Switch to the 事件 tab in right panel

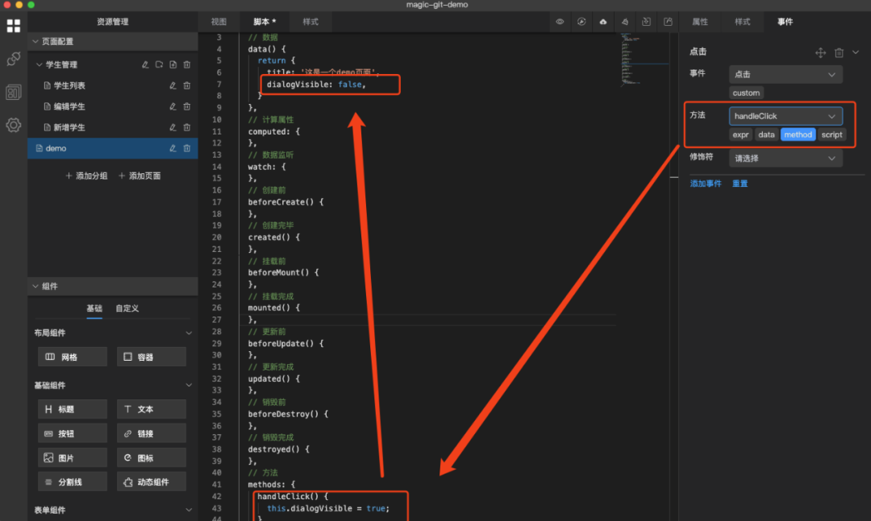coord(785,22)
